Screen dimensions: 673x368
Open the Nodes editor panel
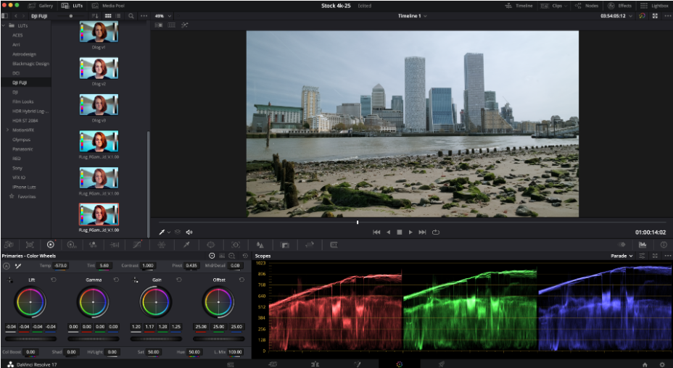[x=586, y=5]
